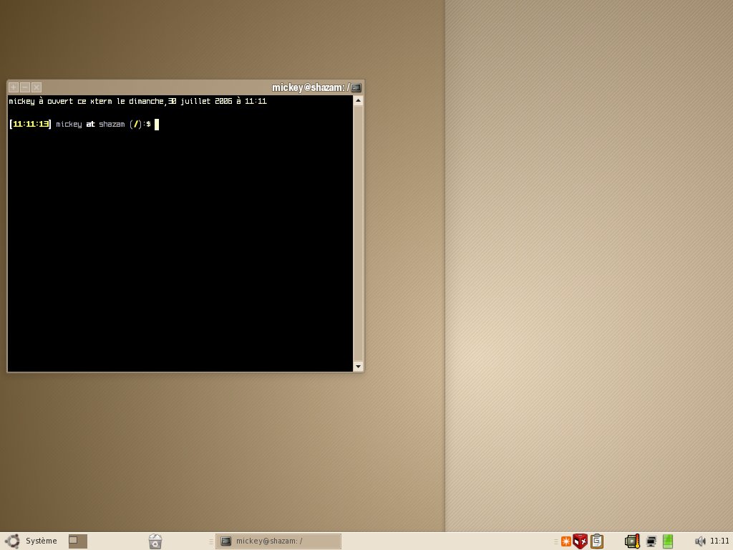Click the yellow 11:11:13 prompt timestamp
Image resolution: width=733 pixels, height=550 pixels.
click(x=31, y=124)
